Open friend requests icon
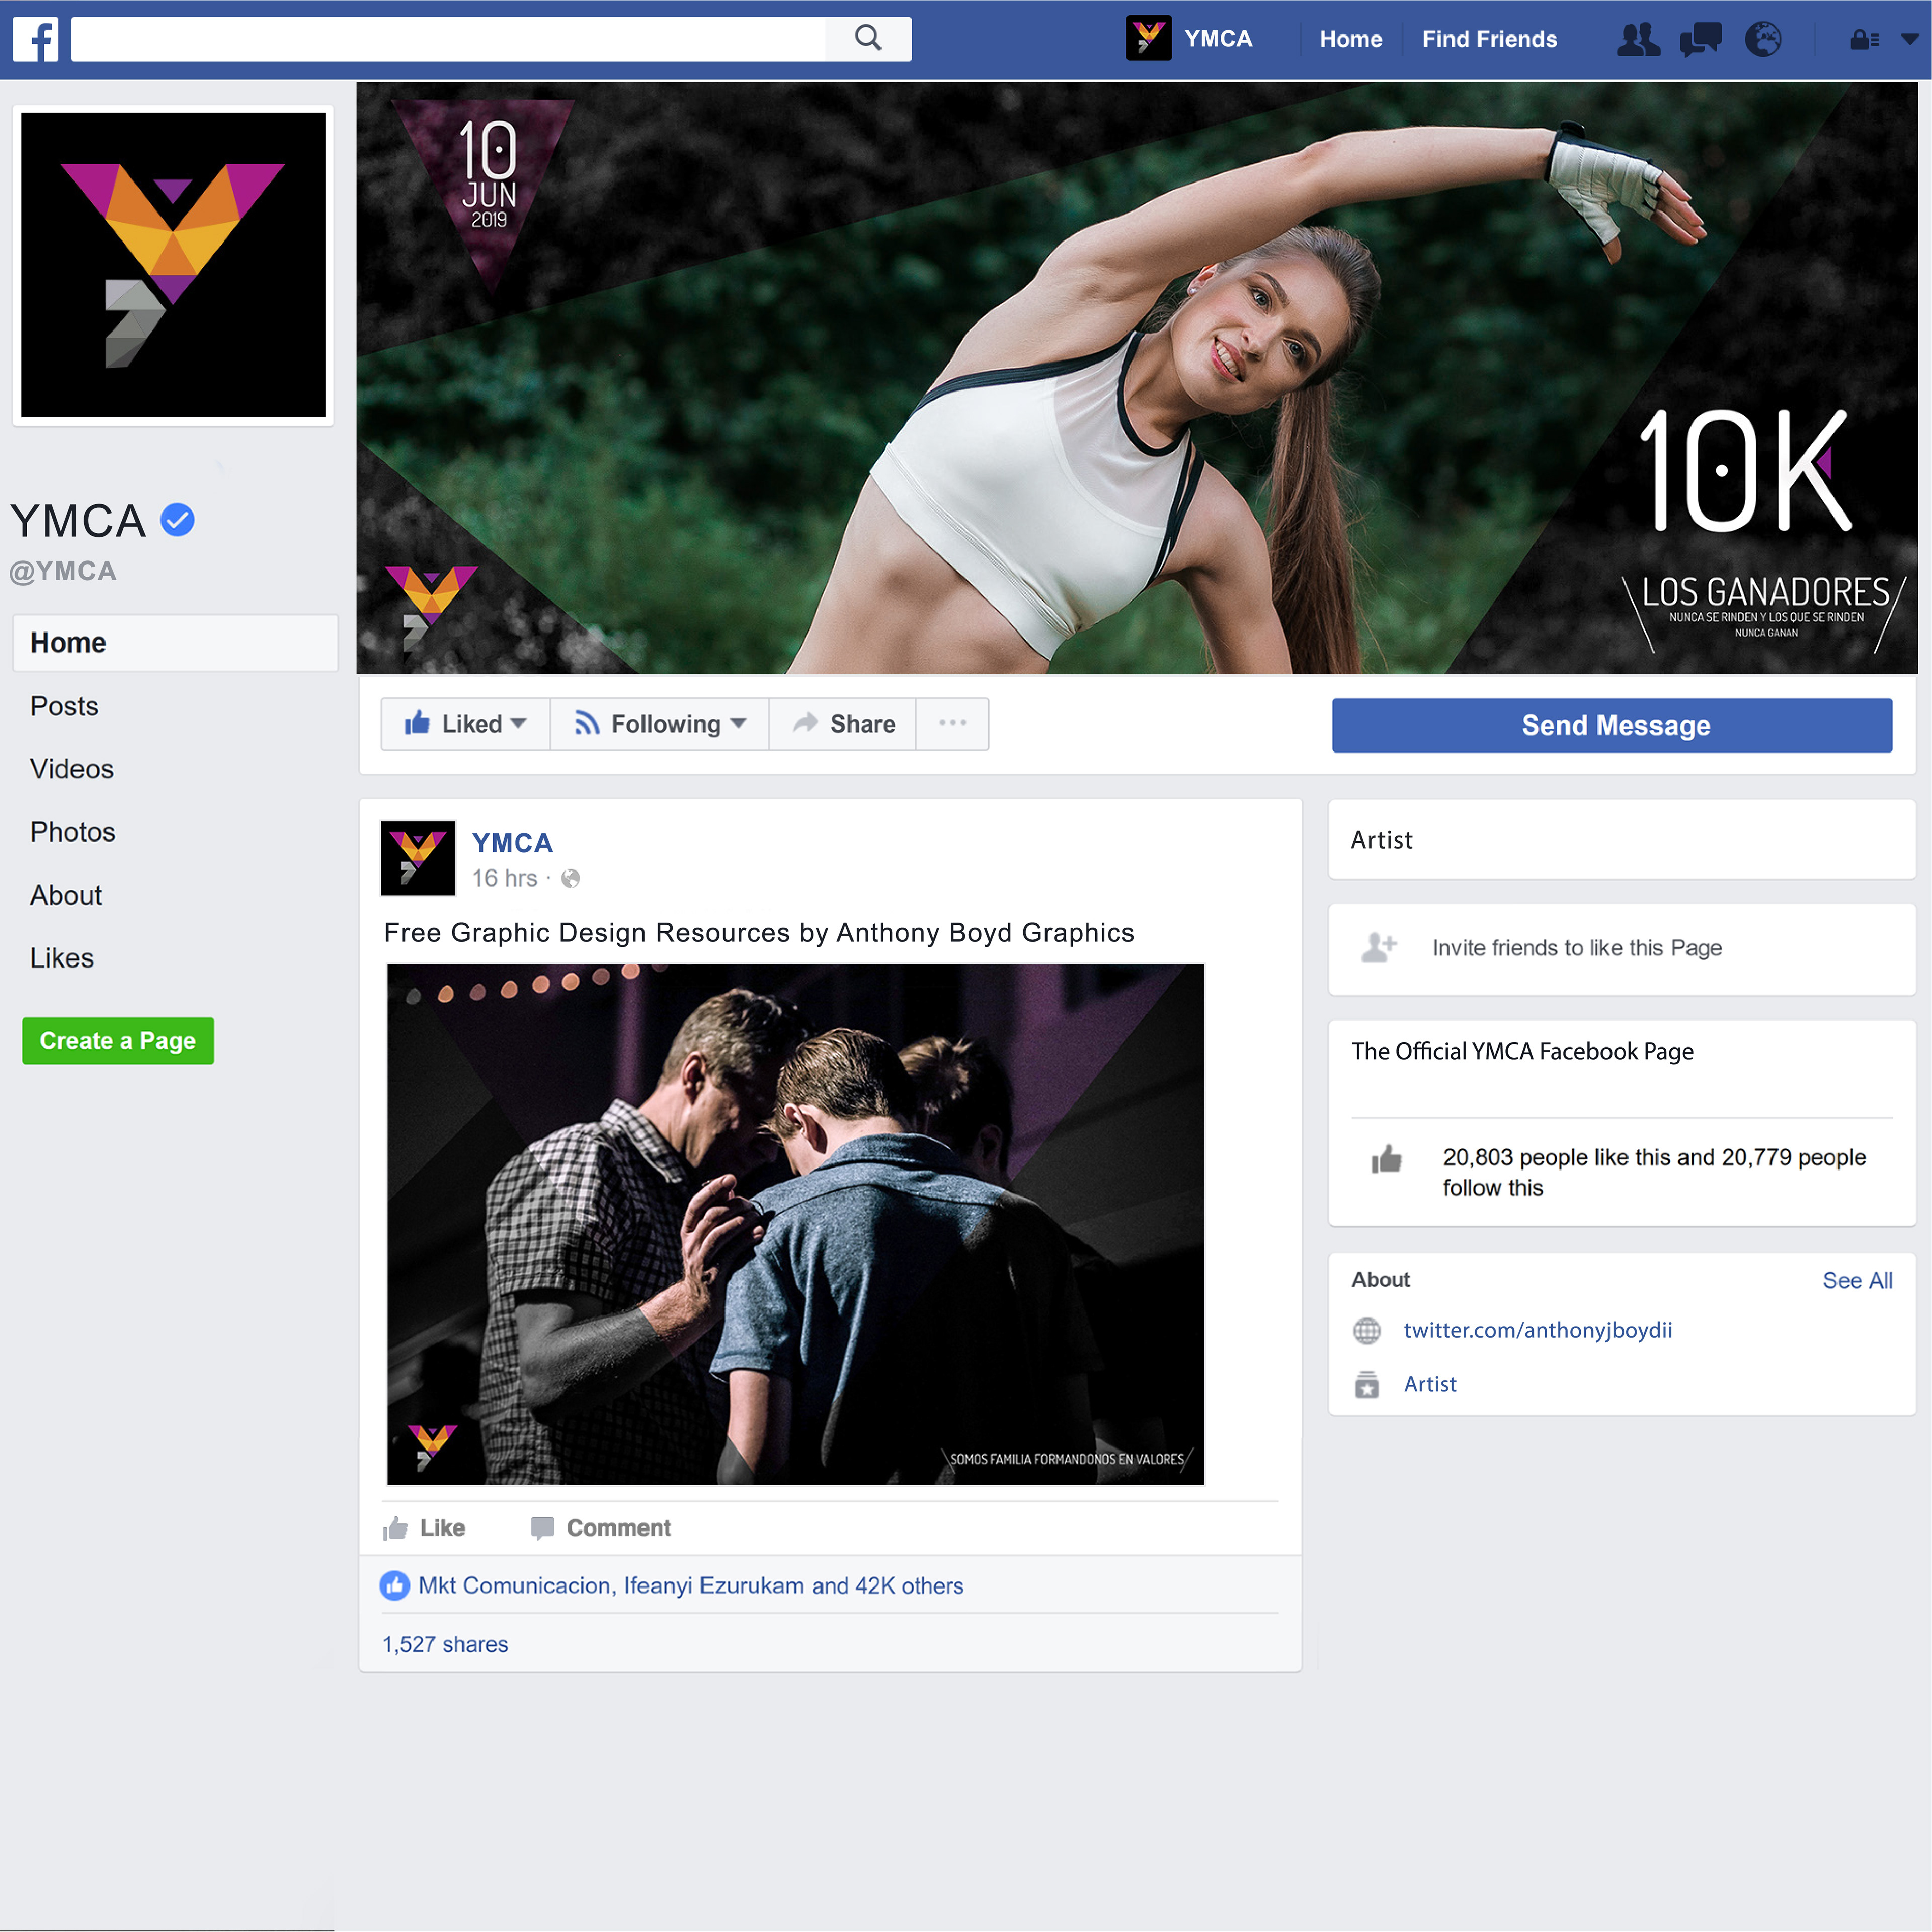 click(x=1638, y=40)
